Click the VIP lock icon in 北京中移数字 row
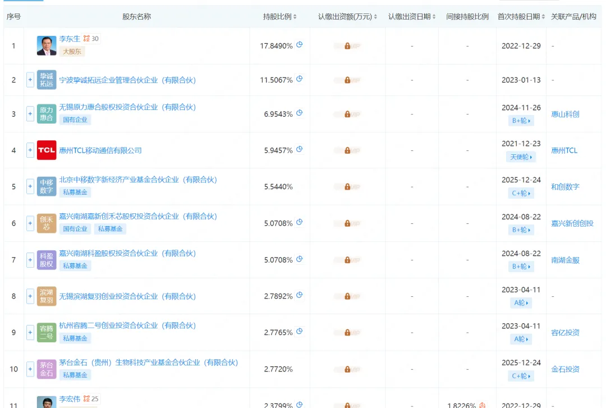The image size is (606, 408). (347, 187)
